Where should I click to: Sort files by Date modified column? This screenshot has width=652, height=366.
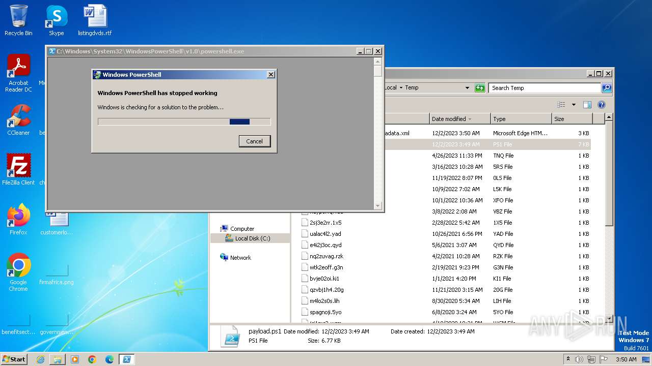pyautogui.click(x=459, y=119)
